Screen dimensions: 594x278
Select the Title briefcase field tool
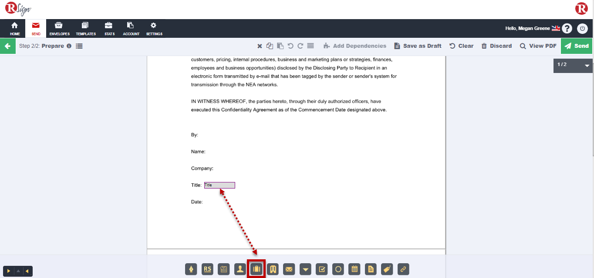tap(256, 269)
